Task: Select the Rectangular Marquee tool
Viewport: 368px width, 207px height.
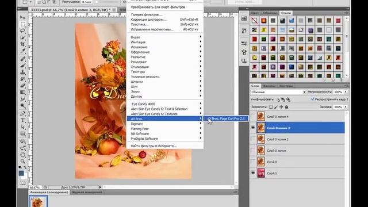Action: [x=23, y=24]
